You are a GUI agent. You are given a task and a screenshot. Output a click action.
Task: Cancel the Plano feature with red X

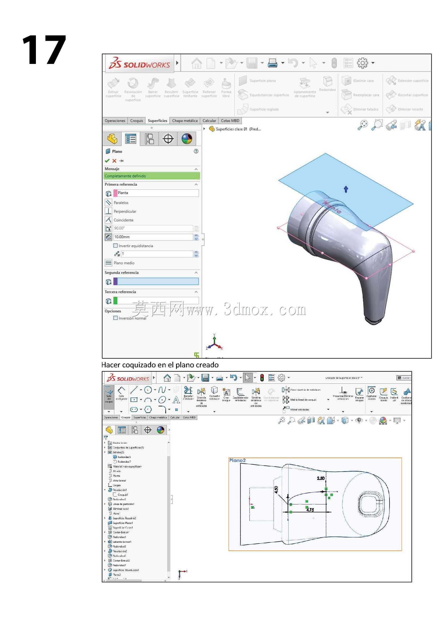(114, 161)
